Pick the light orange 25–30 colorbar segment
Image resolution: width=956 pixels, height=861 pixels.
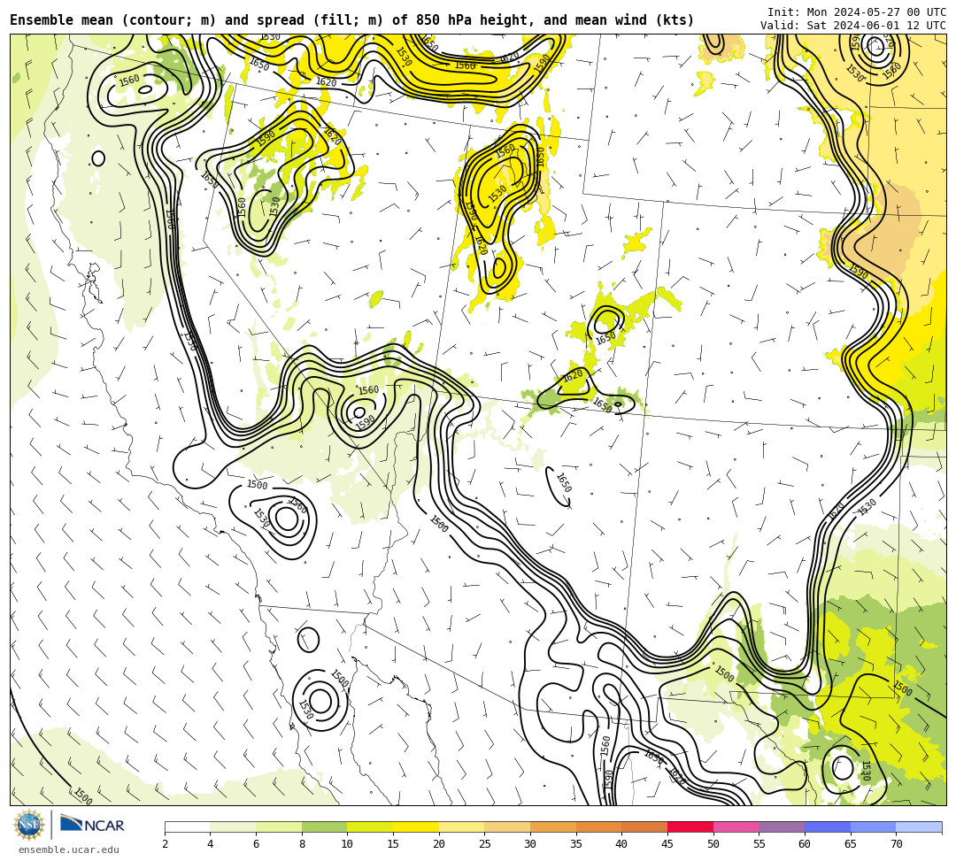pos(507,826)
